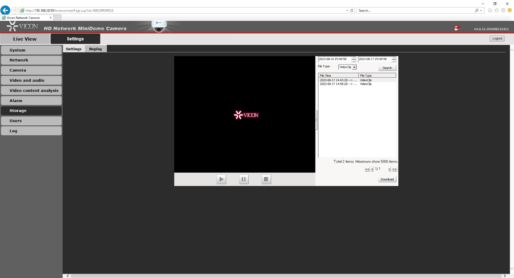Switch to the Live View tab
514x278 pixels.
25,39
